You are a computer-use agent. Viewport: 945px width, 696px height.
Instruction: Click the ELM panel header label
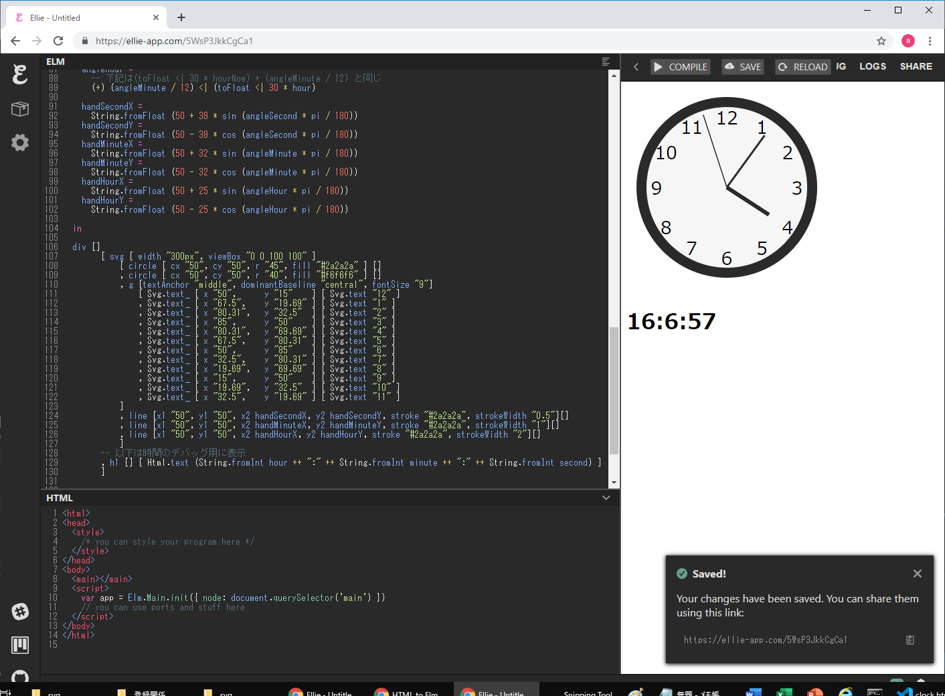[x=56, y=62]
